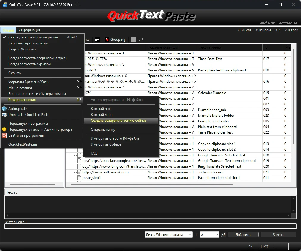
Task: Click the 'Замена' button
Action: point(278,235)
